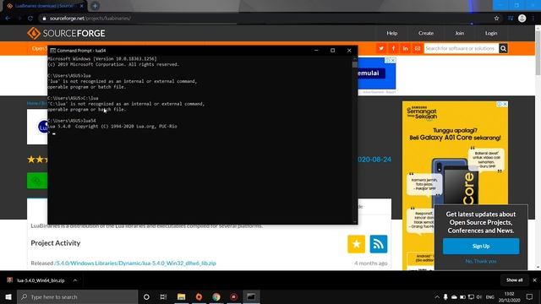Focus the Search for software field
The width and height of the screenshot is (541, 304).
(x=461, y=49)
